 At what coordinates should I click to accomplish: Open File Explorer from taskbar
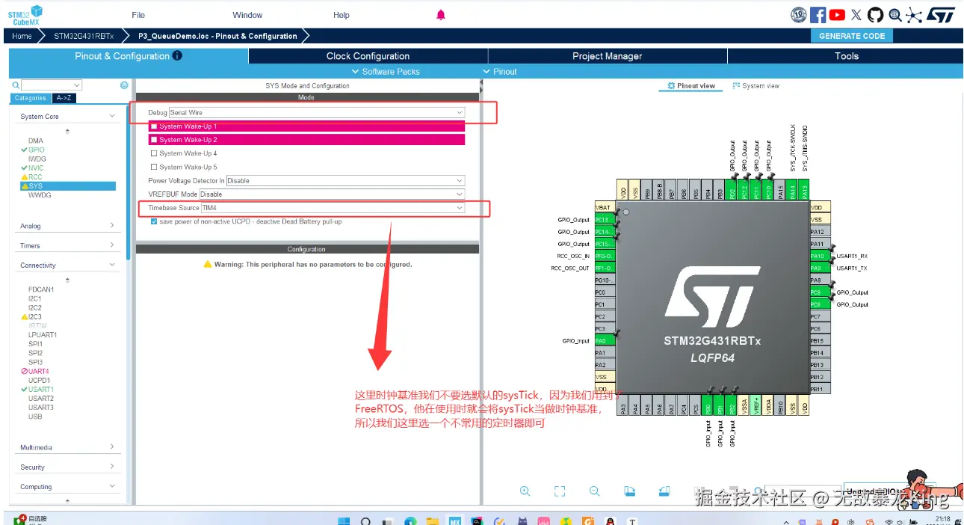click(432, 521)
